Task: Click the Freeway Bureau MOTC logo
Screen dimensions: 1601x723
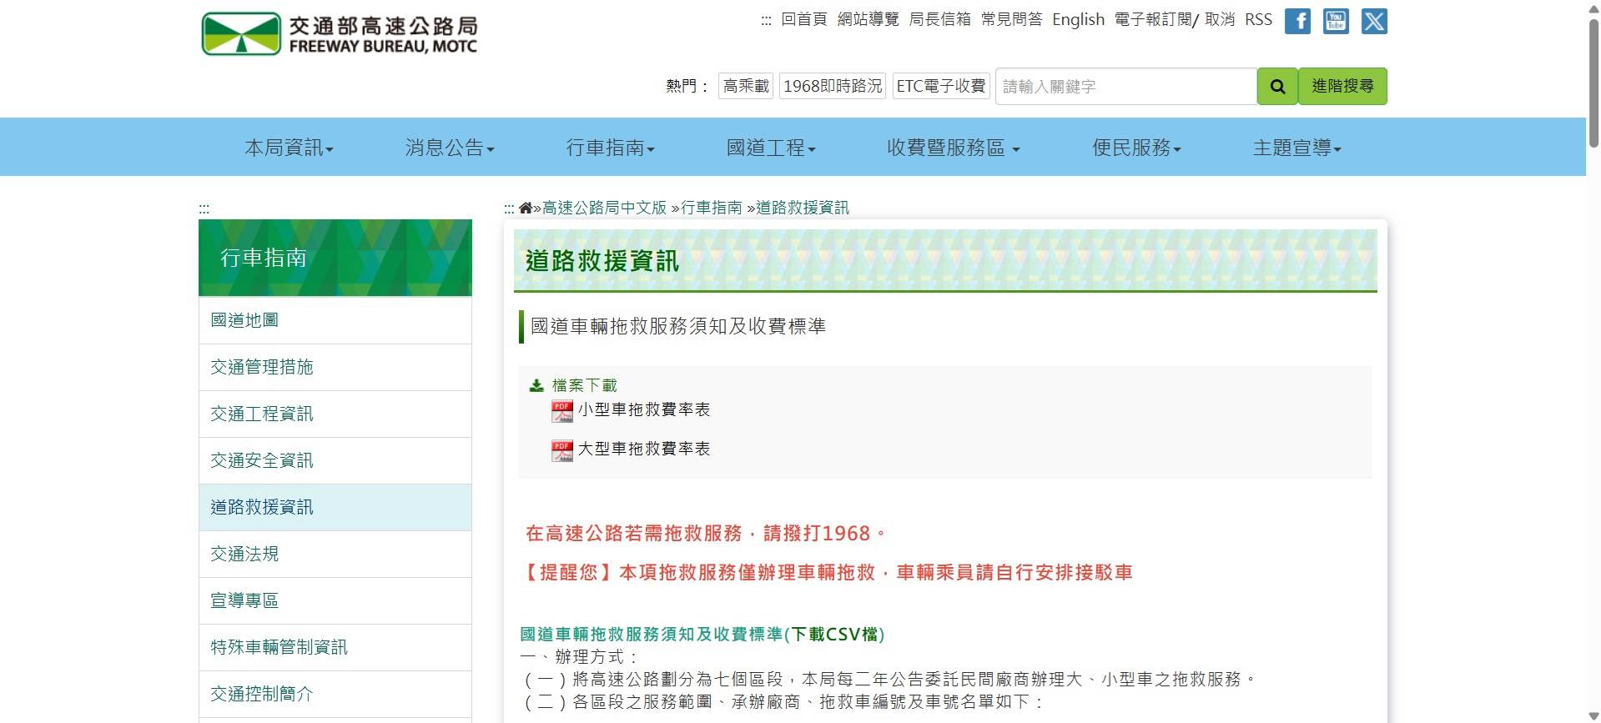Action: coord(340,34)
